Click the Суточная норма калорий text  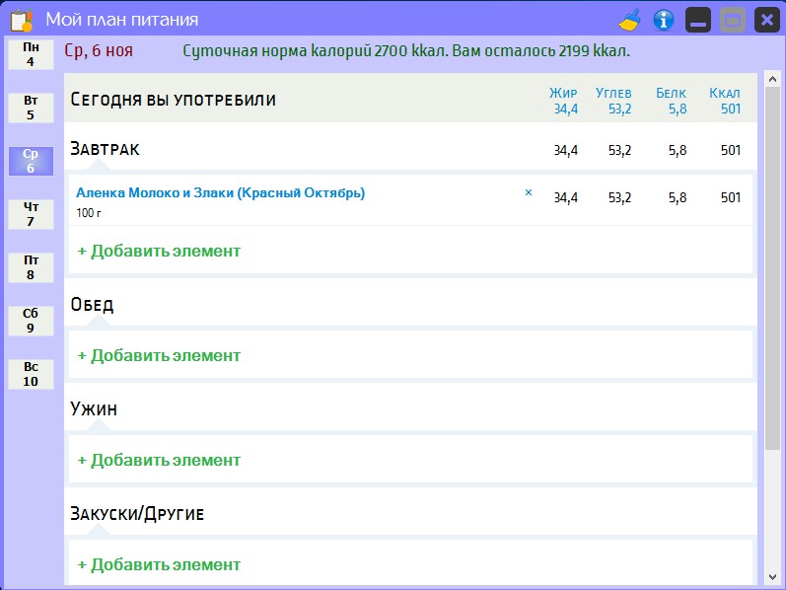point(406,50)
